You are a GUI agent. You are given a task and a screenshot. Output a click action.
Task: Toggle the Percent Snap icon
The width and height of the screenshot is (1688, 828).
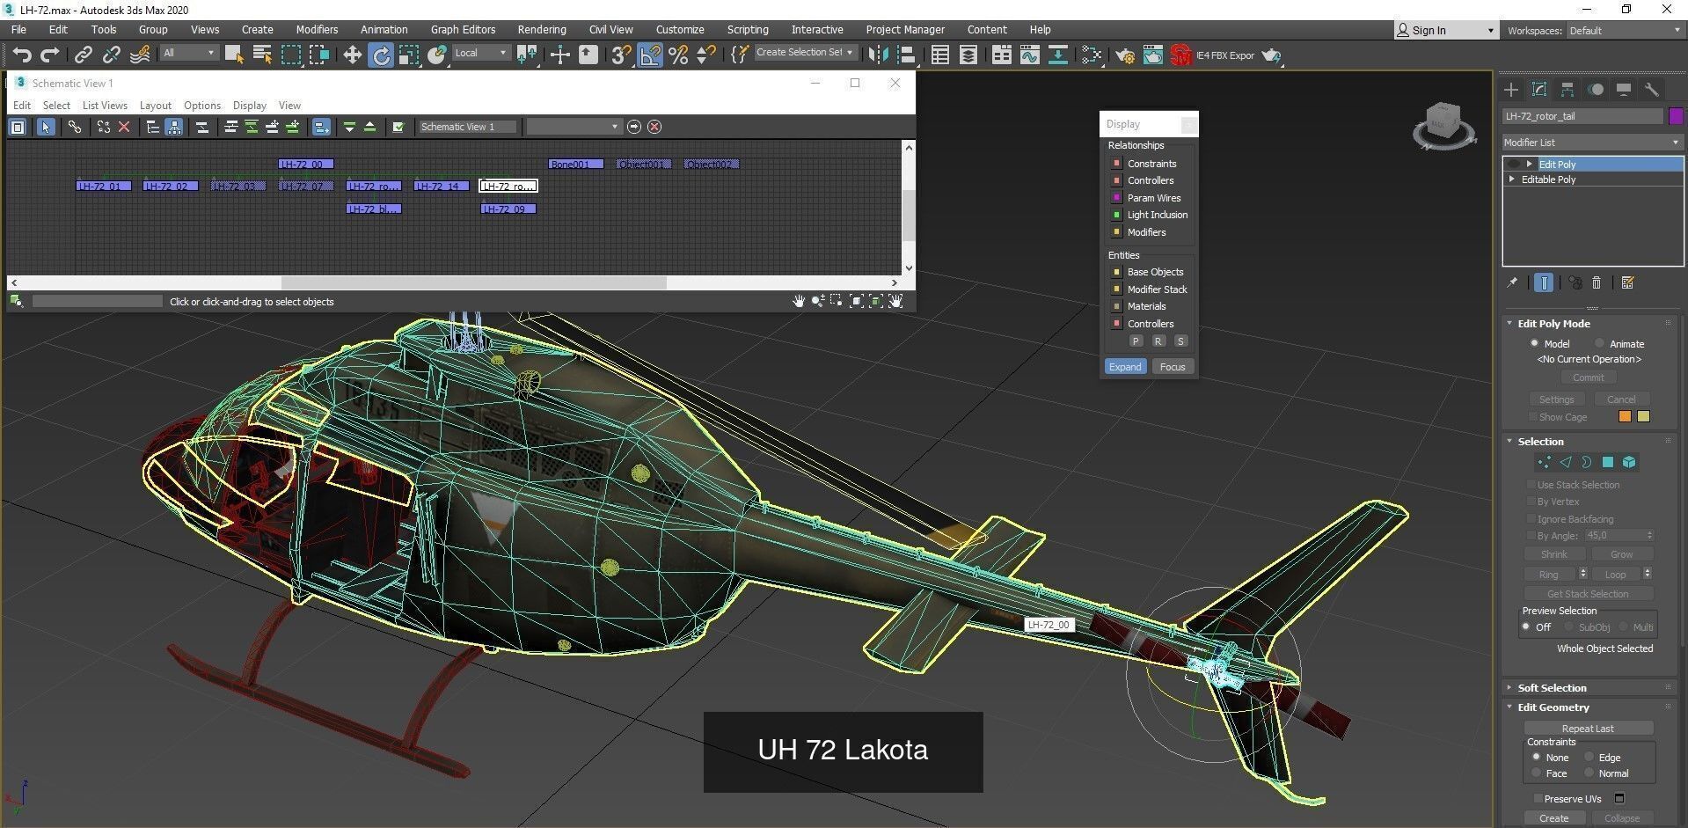tap(678, 55)
